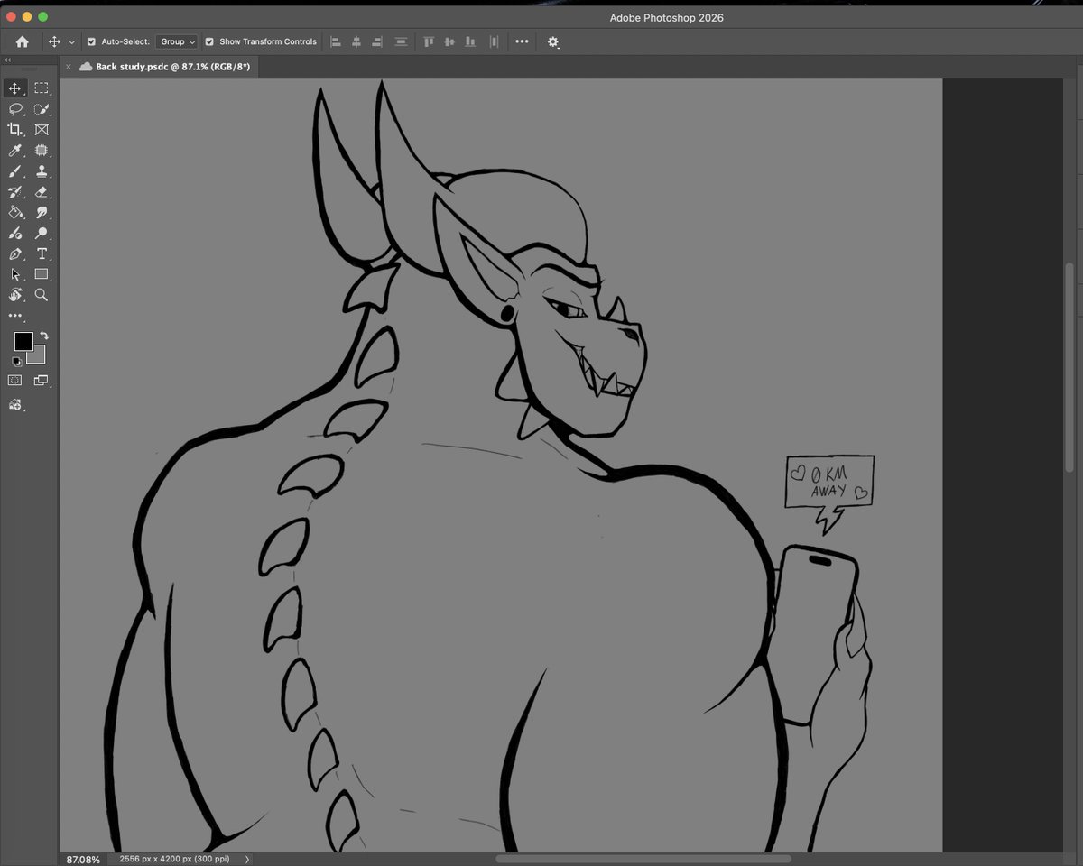Select the Rectangular Marquee tool
1083x866 pixels.
pos(42,88)
